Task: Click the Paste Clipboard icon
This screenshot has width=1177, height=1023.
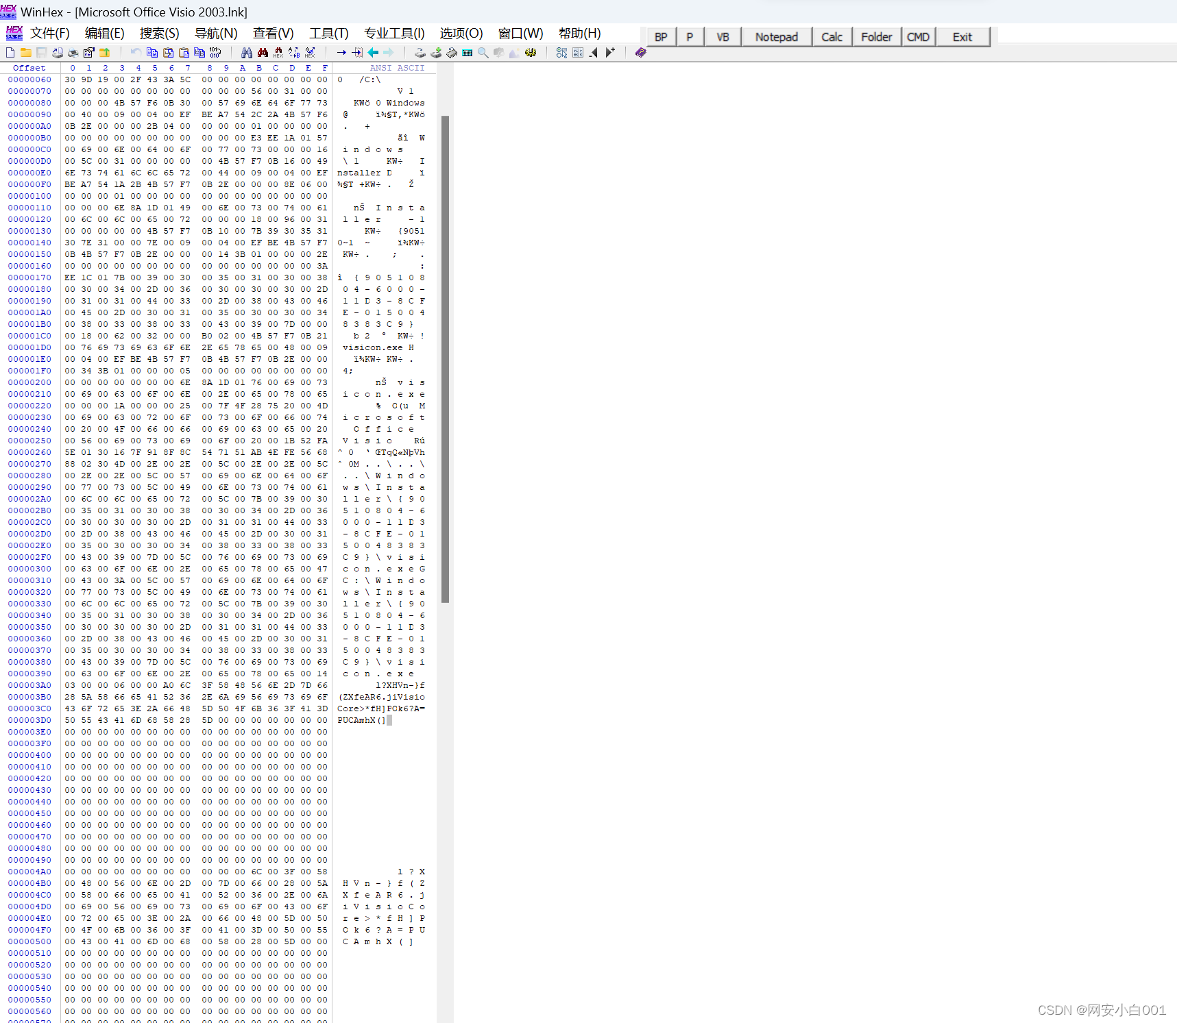Action: 184,53
